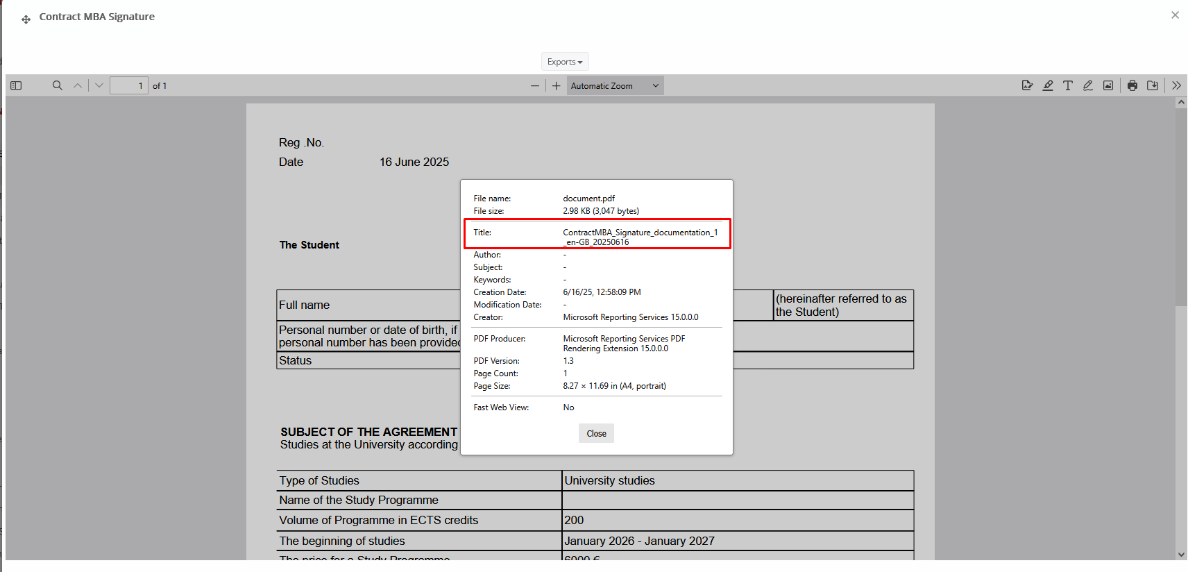Open the Automatic Zoom dropdown

[615, 85]
